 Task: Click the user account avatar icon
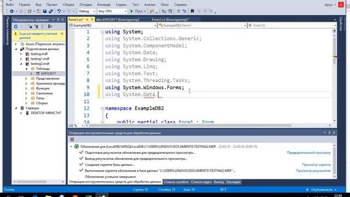[x=341, y=5]
